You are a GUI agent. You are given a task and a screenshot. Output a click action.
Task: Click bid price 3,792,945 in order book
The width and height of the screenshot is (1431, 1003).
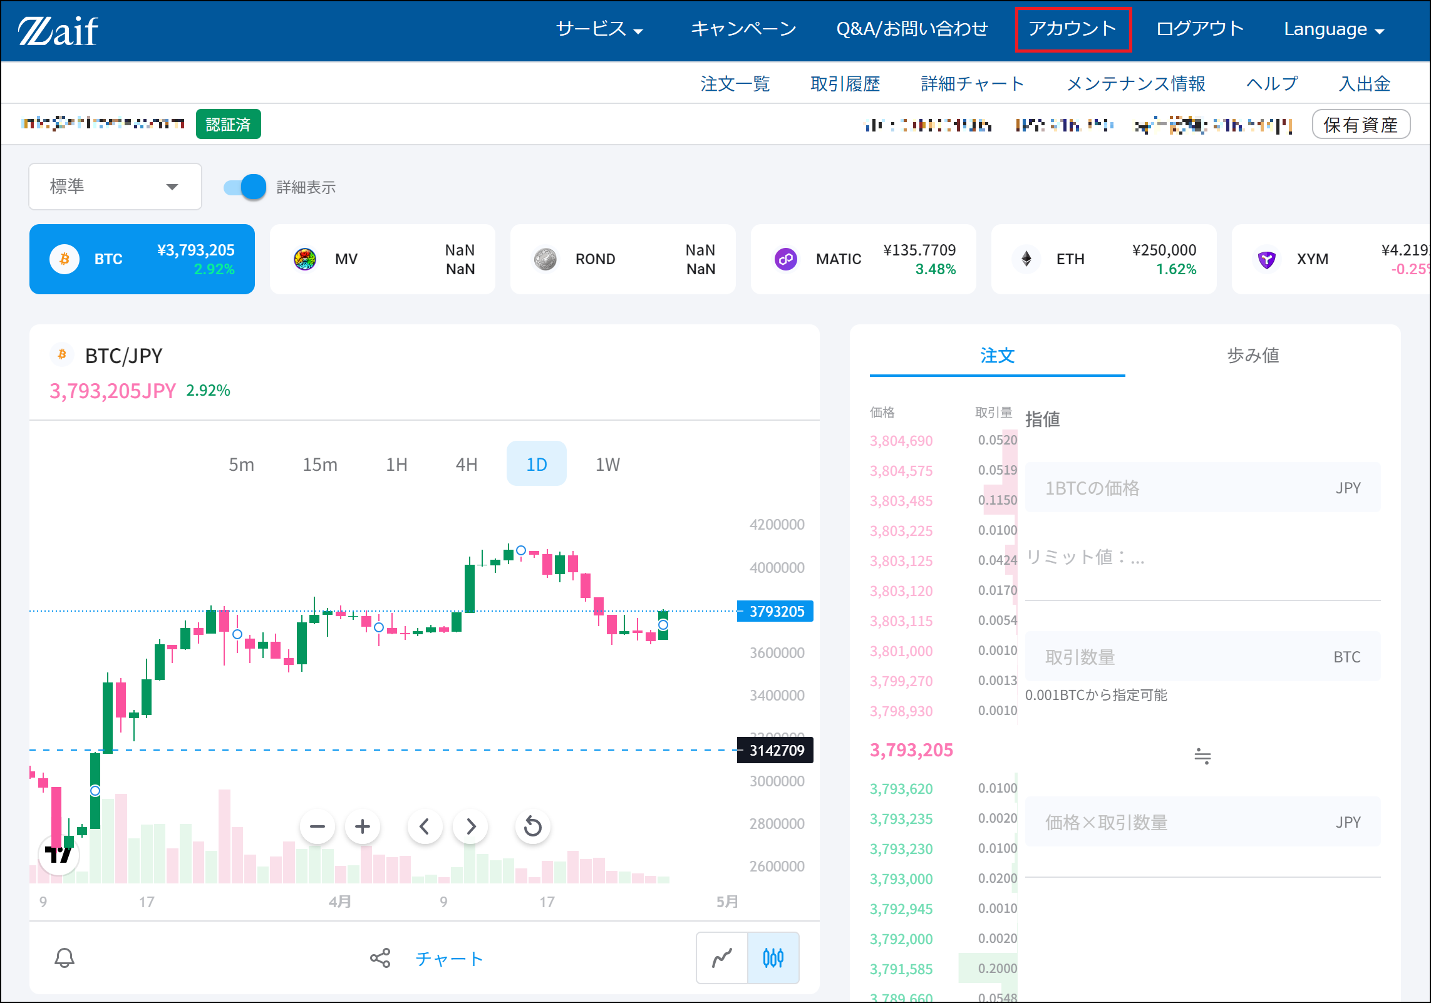point(901,909)
